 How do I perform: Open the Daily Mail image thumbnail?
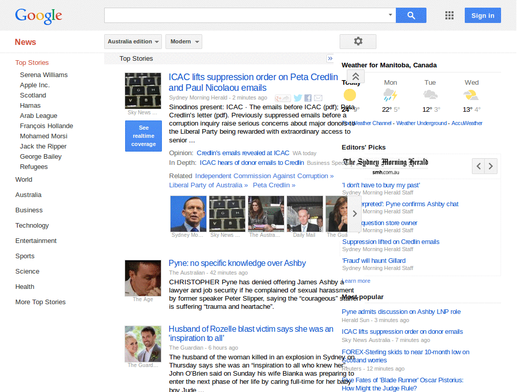(304, 214)
